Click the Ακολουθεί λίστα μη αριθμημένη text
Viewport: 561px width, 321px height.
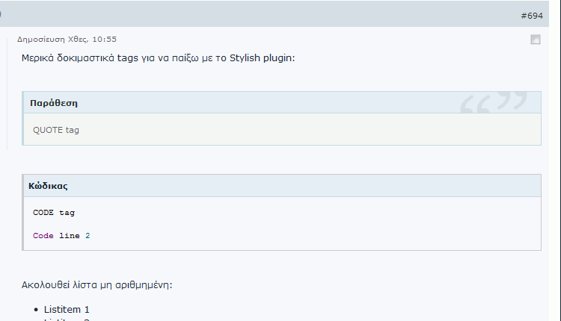click(97, 285)
